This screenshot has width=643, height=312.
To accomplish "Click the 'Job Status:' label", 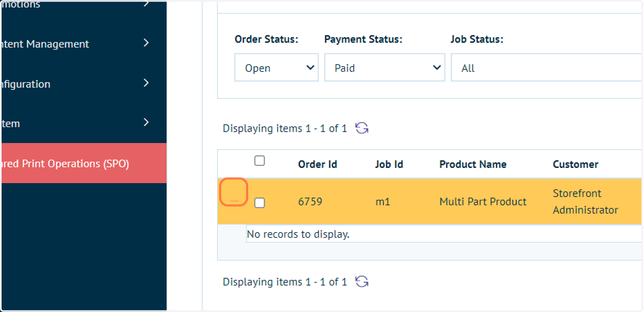I will (477, 39).
